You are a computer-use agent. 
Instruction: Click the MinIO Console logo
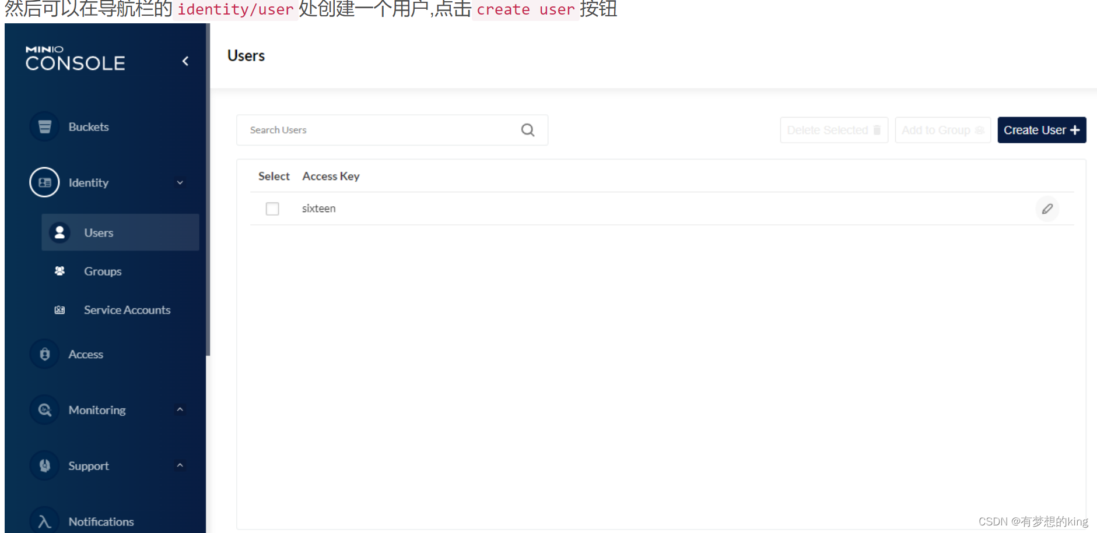coord(75,58)
